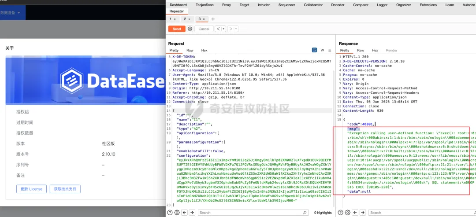This screenshot has height=217, width=476.
Task: Open search settings gear under Response panel
Action: pyautogui.click(x=348, y=213)
